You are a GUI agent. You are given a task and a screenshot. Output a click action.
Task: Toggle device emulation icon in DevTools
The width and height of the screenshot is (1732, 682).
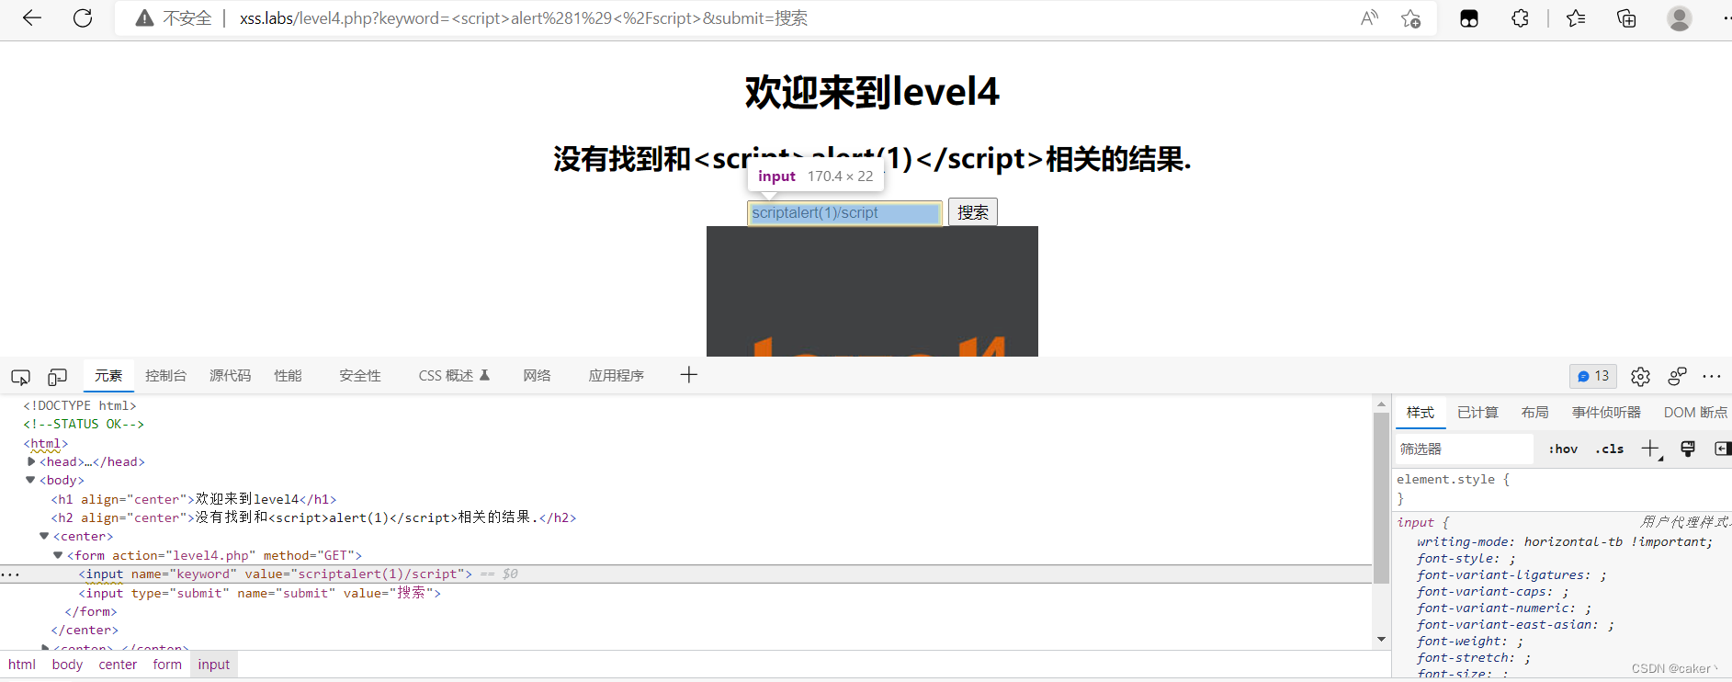[57, 377]
